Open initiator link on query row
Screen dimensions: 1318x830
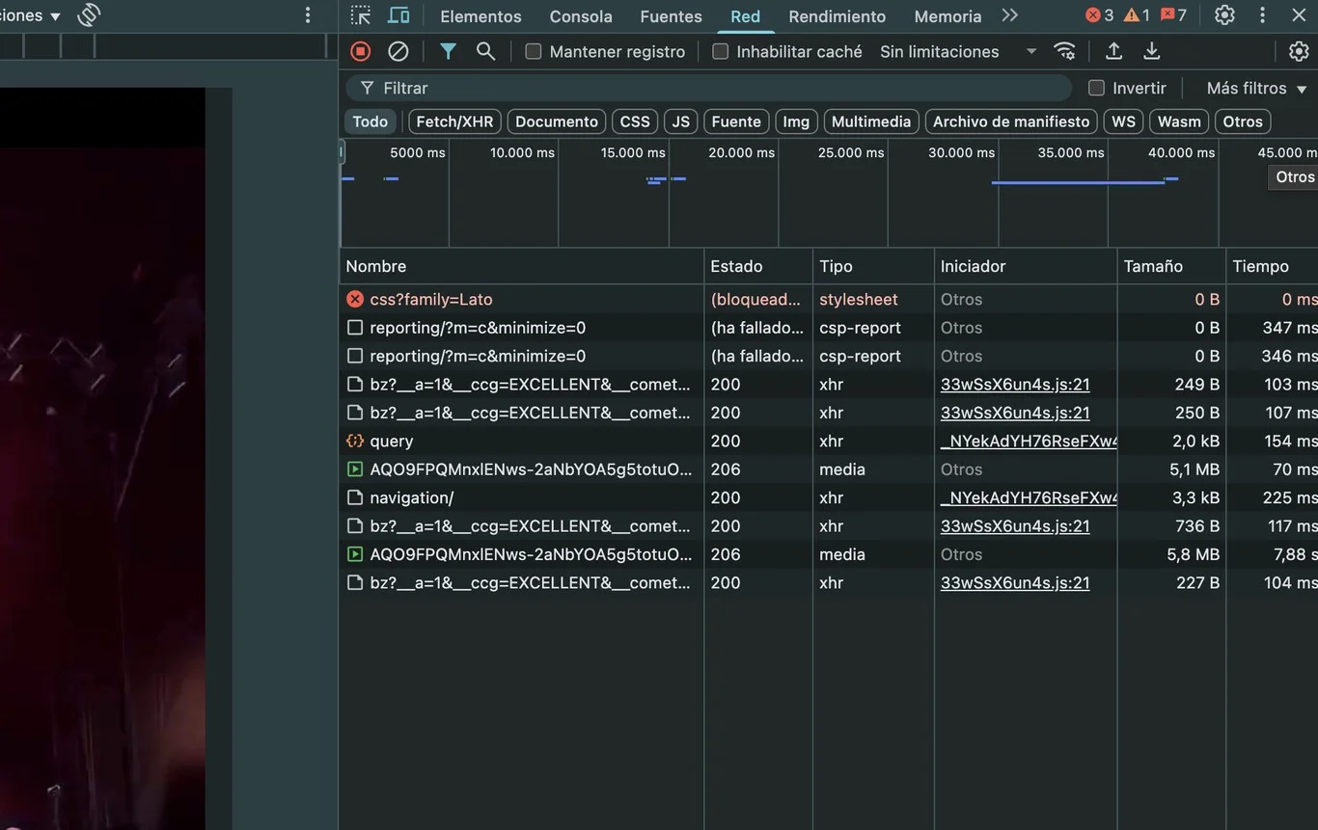1029,442
